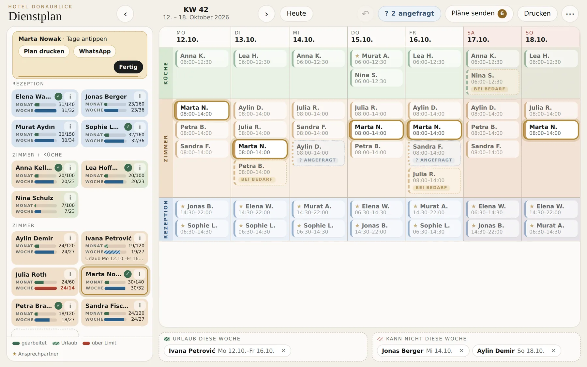Open info icon on Julia Roth card
This screenshot has width=587, height=367.
coord(70,274)
